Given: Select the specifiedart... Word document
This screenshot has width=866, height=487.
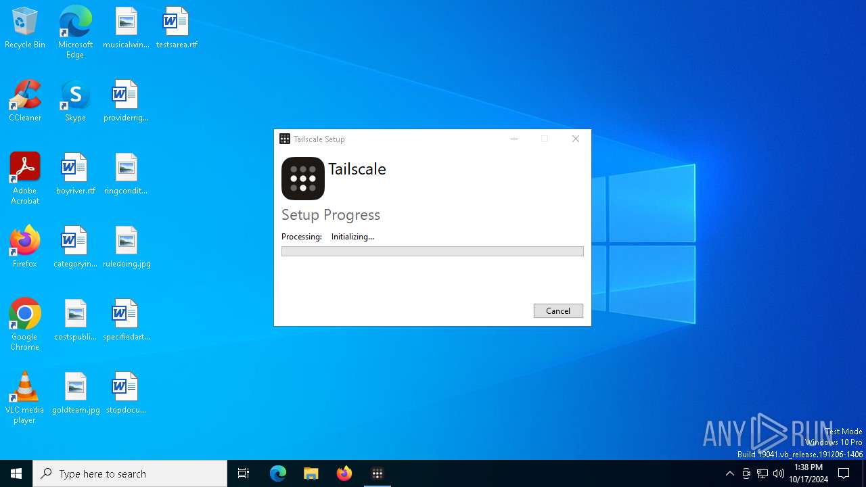Looking at the screenshot, I should point(126,321).
